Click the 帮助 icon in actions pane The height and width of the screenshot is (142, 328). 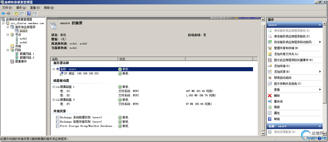coord(270,119)
